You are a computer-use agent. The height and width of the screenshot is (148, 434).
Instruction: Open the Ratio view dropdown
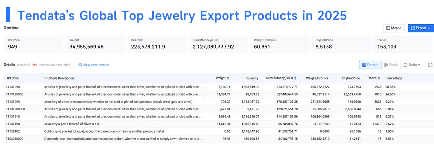tap(412, 65)
